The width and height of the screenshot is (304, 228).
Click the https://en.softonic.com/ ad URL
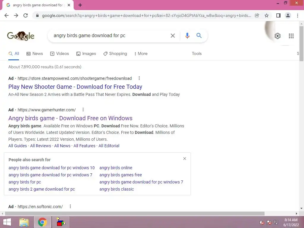click(x=40, y=207)
